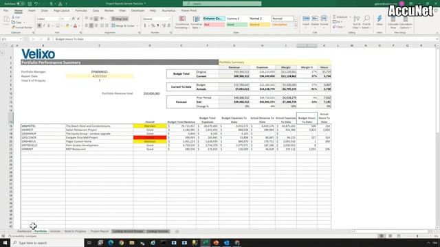This screenshot has width=440, height=247.
Task: Click the AutoSum sigma icon
Action: click(335, 17)
